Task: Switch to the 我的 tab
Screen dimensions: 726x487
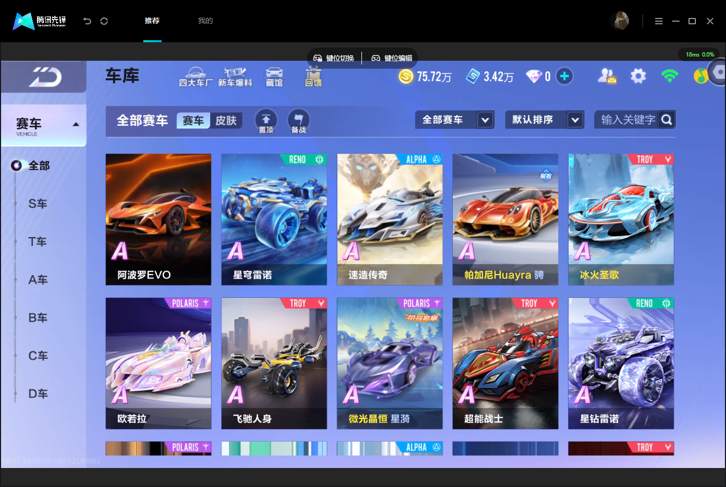Action: coord(206,21)
